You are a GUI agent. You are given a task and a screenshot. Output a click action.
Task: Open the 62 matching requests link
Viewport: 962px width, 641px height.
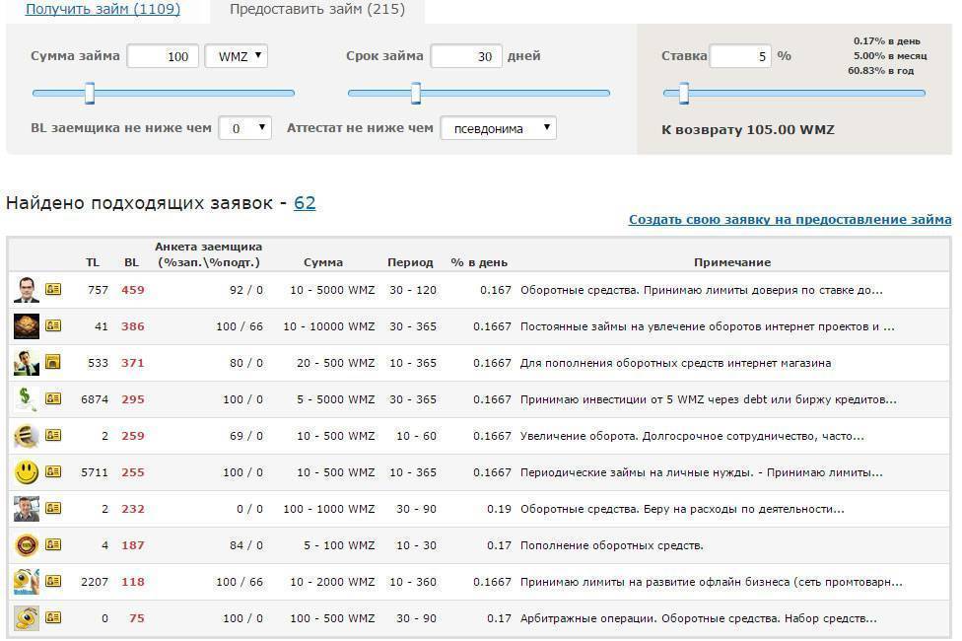(305, 203)
